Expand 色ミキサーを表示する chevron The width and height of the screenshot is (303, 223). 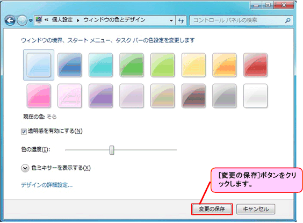point(25,168)
